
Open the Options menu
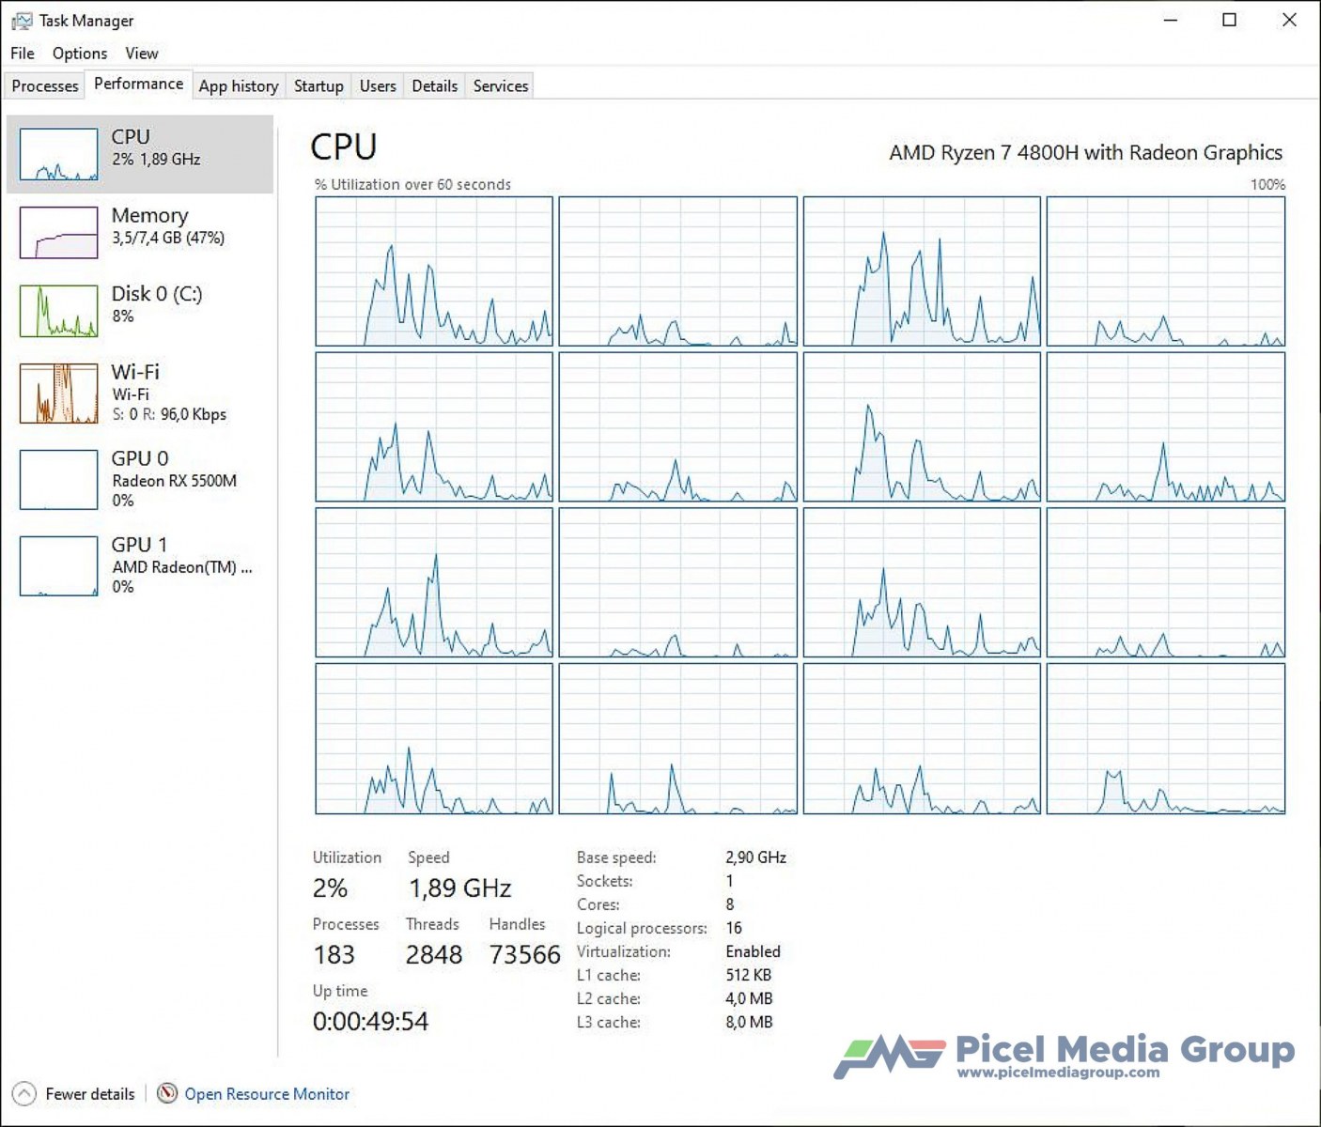tap(80, 54)
